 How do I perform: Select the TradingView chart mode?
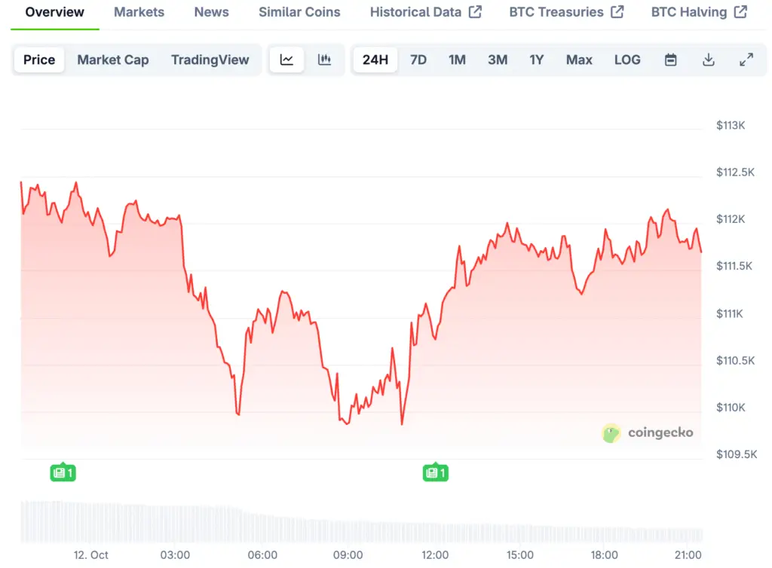(x=210, y=60)
